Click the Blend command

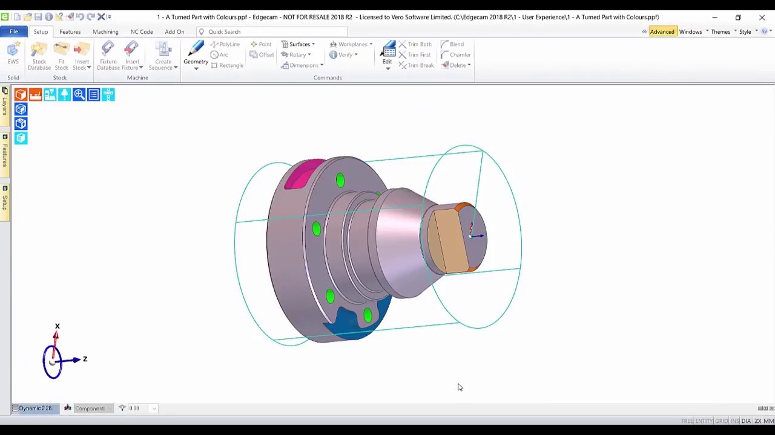click(452, 44)
